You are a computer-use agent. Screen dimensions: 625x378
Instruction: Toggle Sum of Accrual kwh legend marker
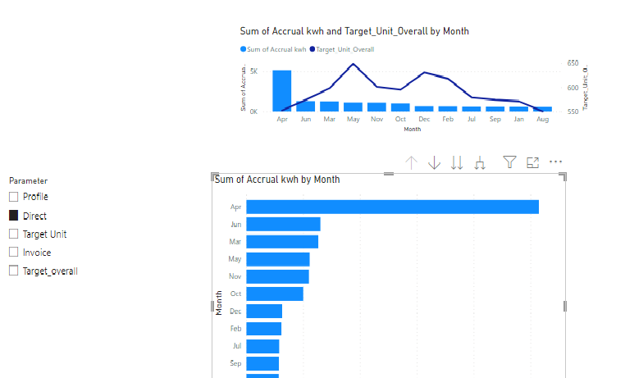(243, 49)
